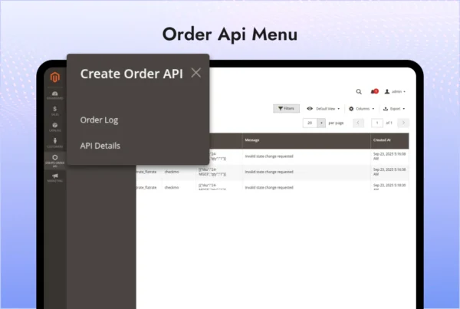Open the Catalog sidebar menu

tap(55, 127)
